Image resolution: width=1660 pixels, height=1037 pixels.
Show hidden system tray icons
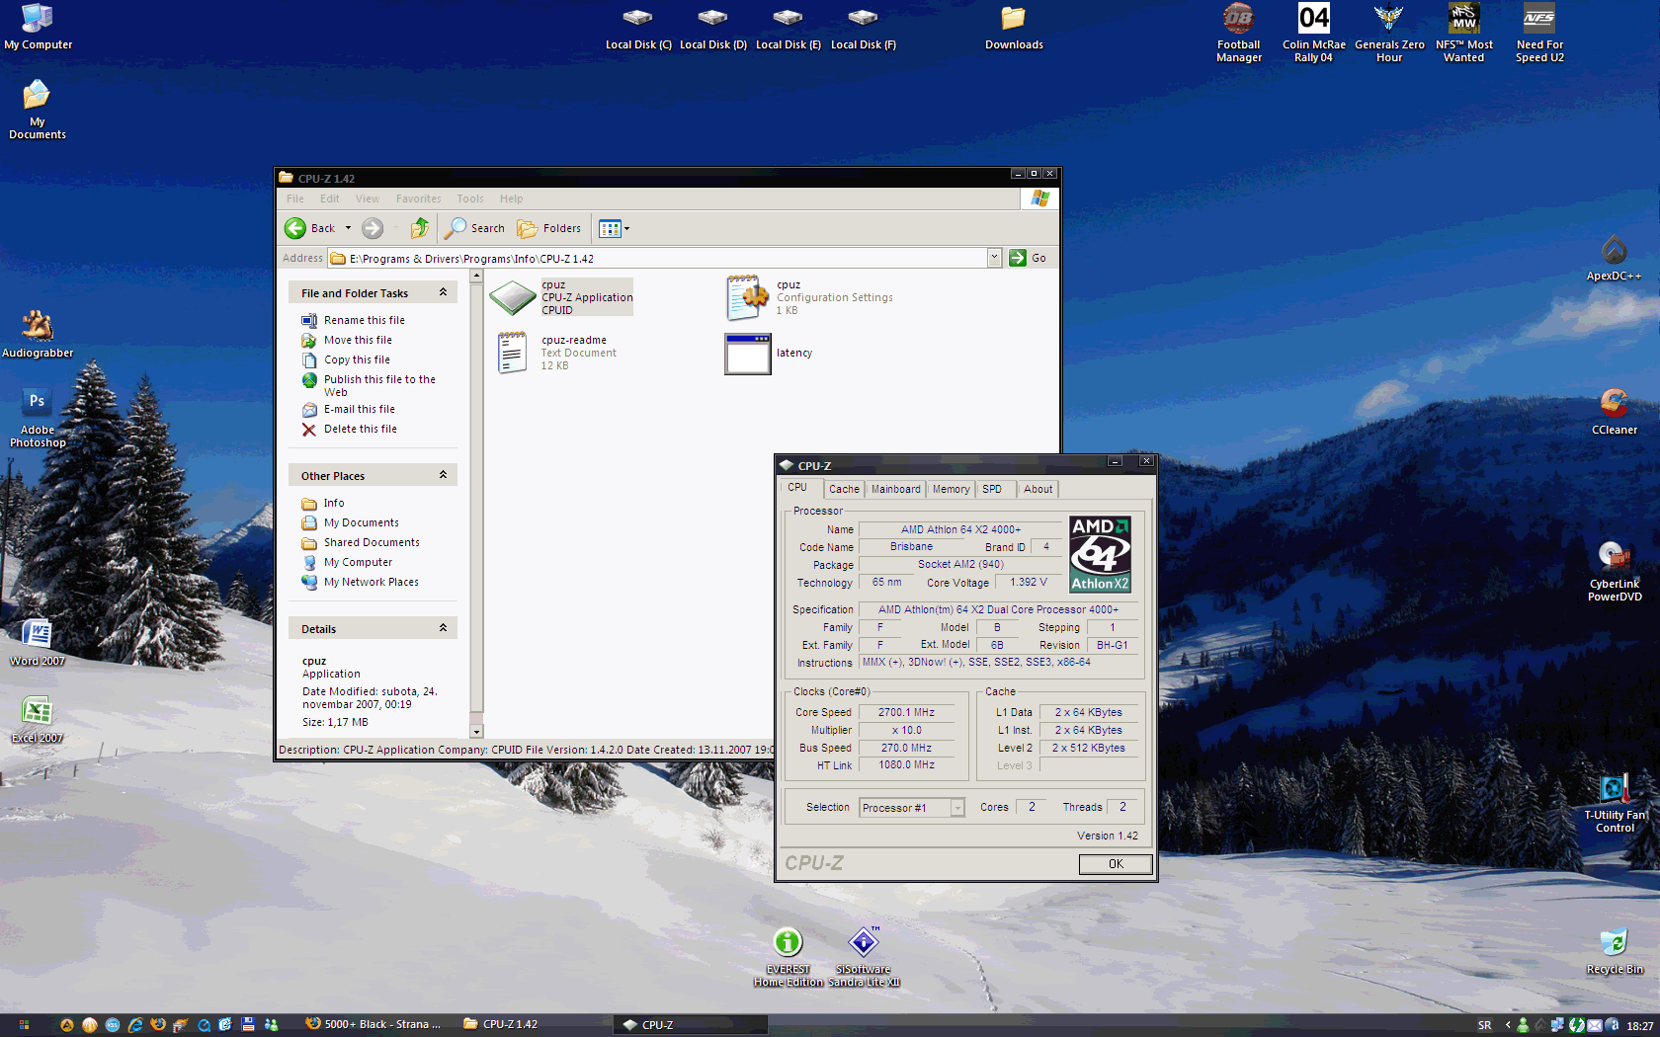click(1508, 1025)
